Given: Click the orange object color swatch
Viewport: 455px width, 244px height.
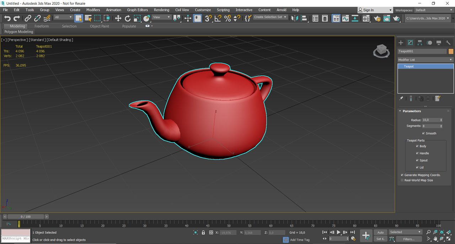Looking at the screenshot, I should [x=451, y=51].
